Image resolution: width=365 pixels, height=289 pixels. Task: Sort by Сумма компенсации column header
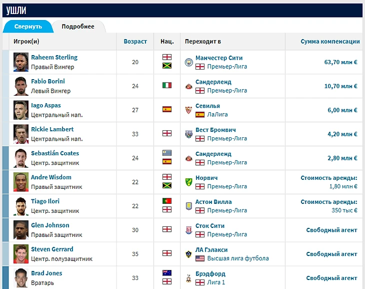[330, 42]
